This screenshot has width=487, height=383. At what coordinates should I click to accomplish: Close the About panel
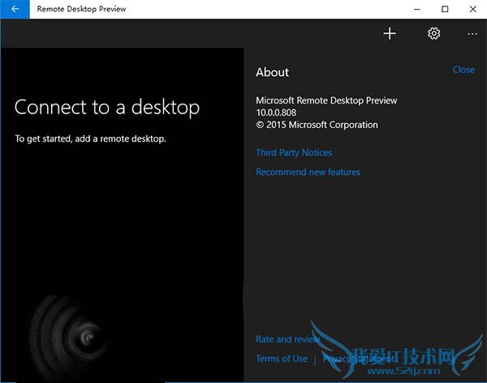(463, 70)
